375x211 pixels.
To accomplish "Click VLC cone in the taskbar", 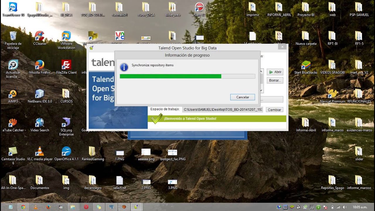I will (x=35, y=207).
